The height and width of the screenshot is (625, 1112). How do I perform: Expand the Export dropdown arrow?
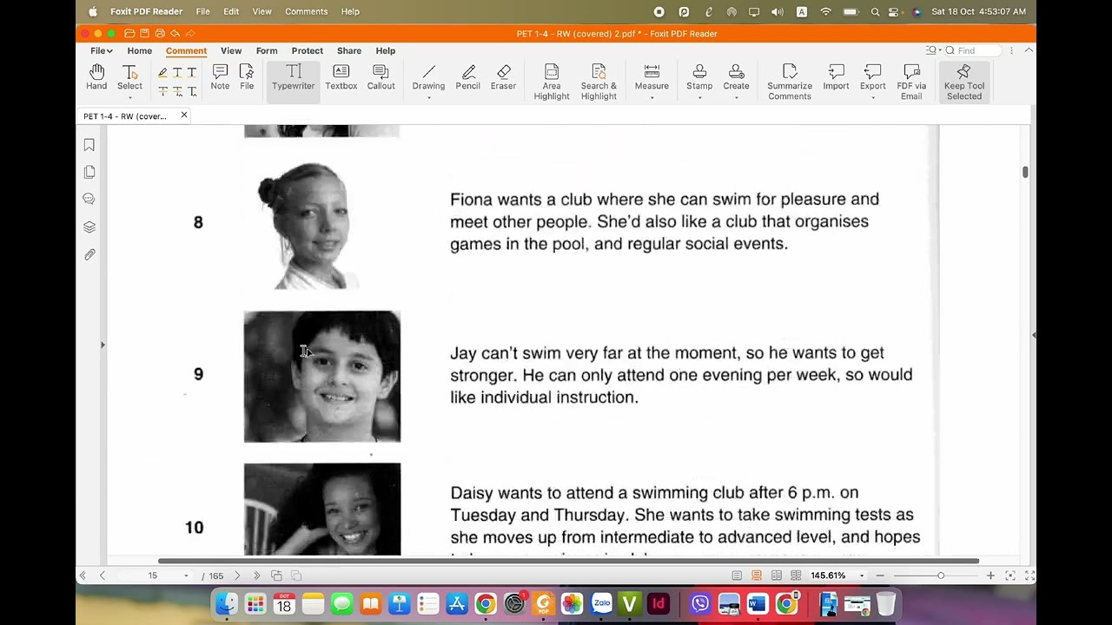[873, 97]
